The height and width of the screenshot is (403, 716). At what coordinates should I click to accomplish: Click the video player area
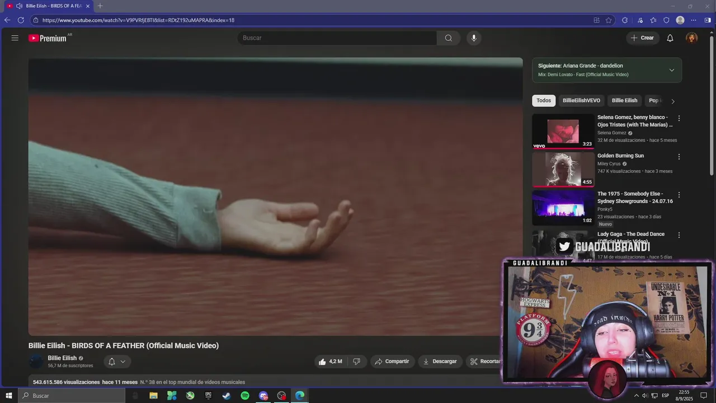click(x=275, y=196)
